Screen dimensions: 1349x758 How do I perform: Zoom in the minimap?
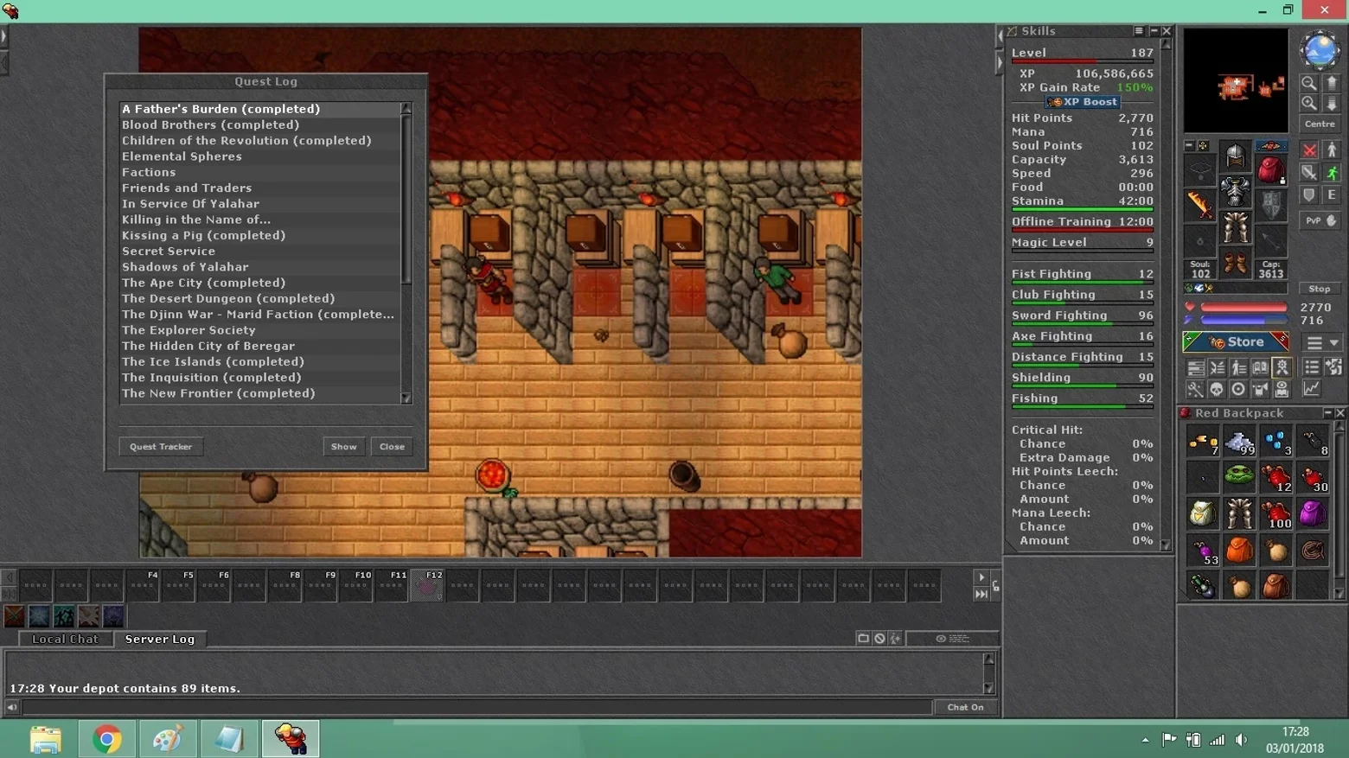point(1309,104)
